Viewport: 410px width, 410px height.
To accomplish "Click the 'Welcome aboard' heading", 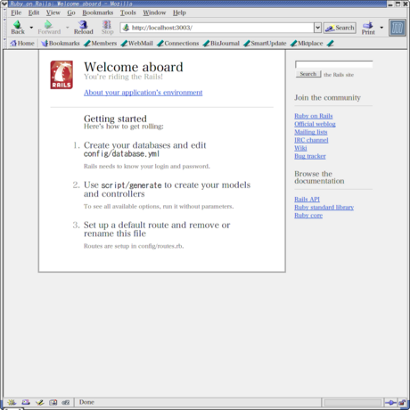I will (x=134, y=67).
